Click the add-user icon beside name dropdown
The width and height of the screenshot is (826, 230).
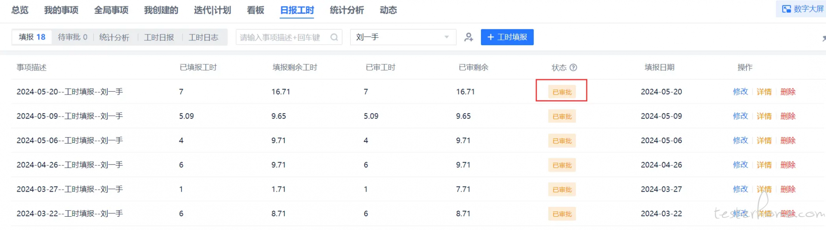point(468,37)
